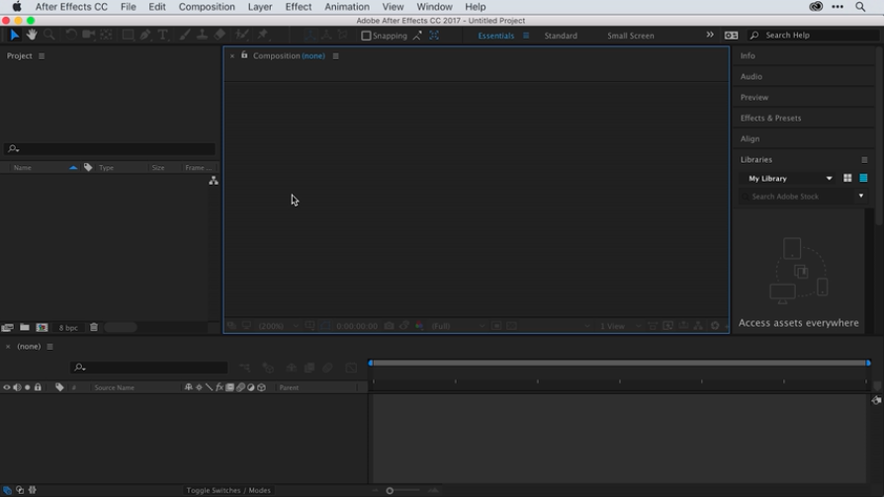
Task: Open Spotlight search in the menu bar
Action: point(860,7)
